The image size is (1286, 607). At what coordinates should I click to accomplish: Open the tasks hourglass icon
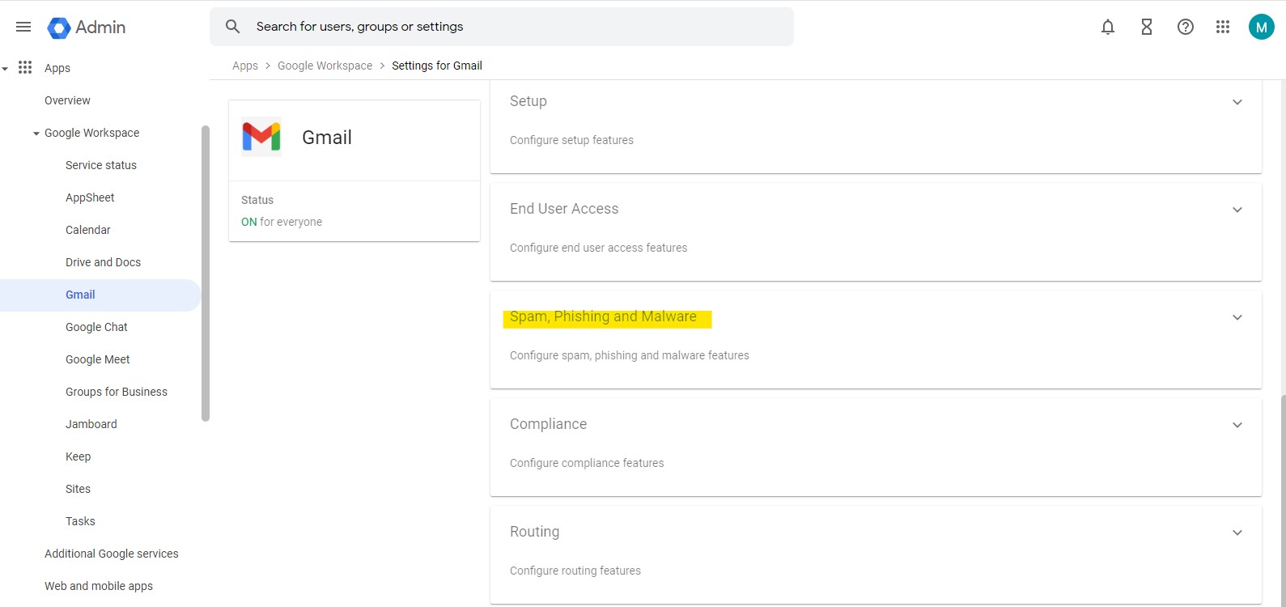tap(1147, 27)
